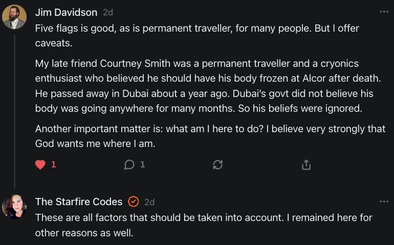Click the orange verified badge
394x245 pixels.
click(133, 202)
